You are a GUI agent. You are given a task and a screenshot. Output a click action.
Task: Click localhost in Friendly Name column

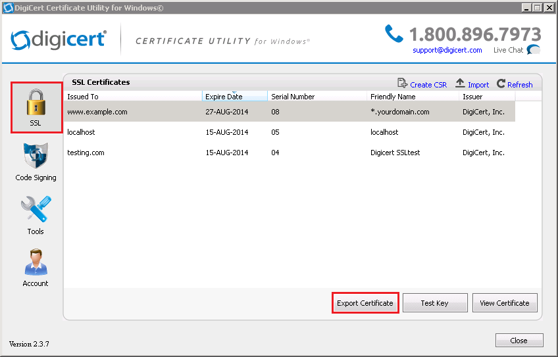pos(384,132)
